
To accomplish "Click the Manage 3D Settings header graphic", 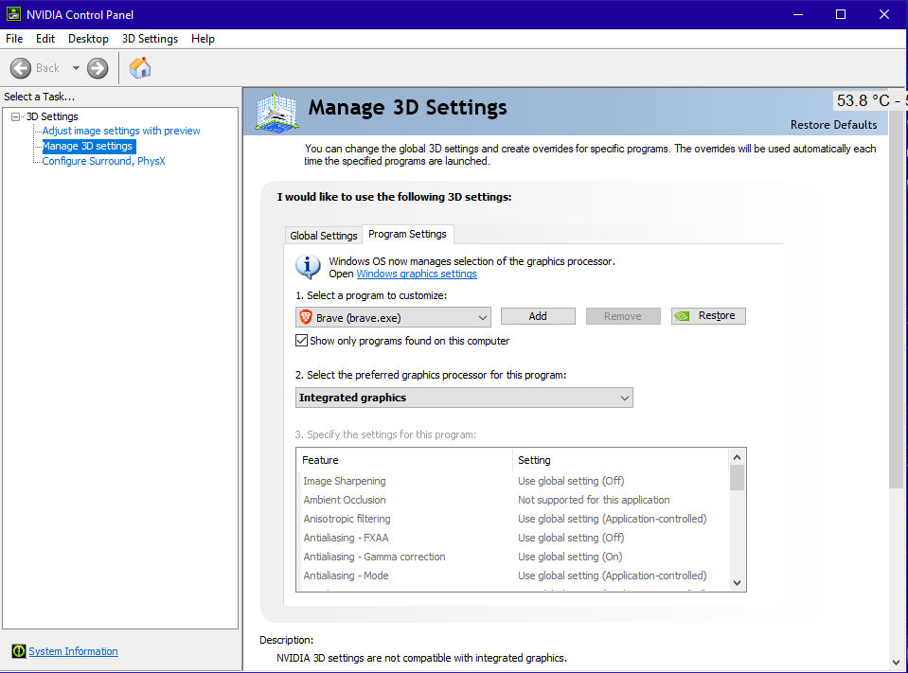I will click(277, 113).
